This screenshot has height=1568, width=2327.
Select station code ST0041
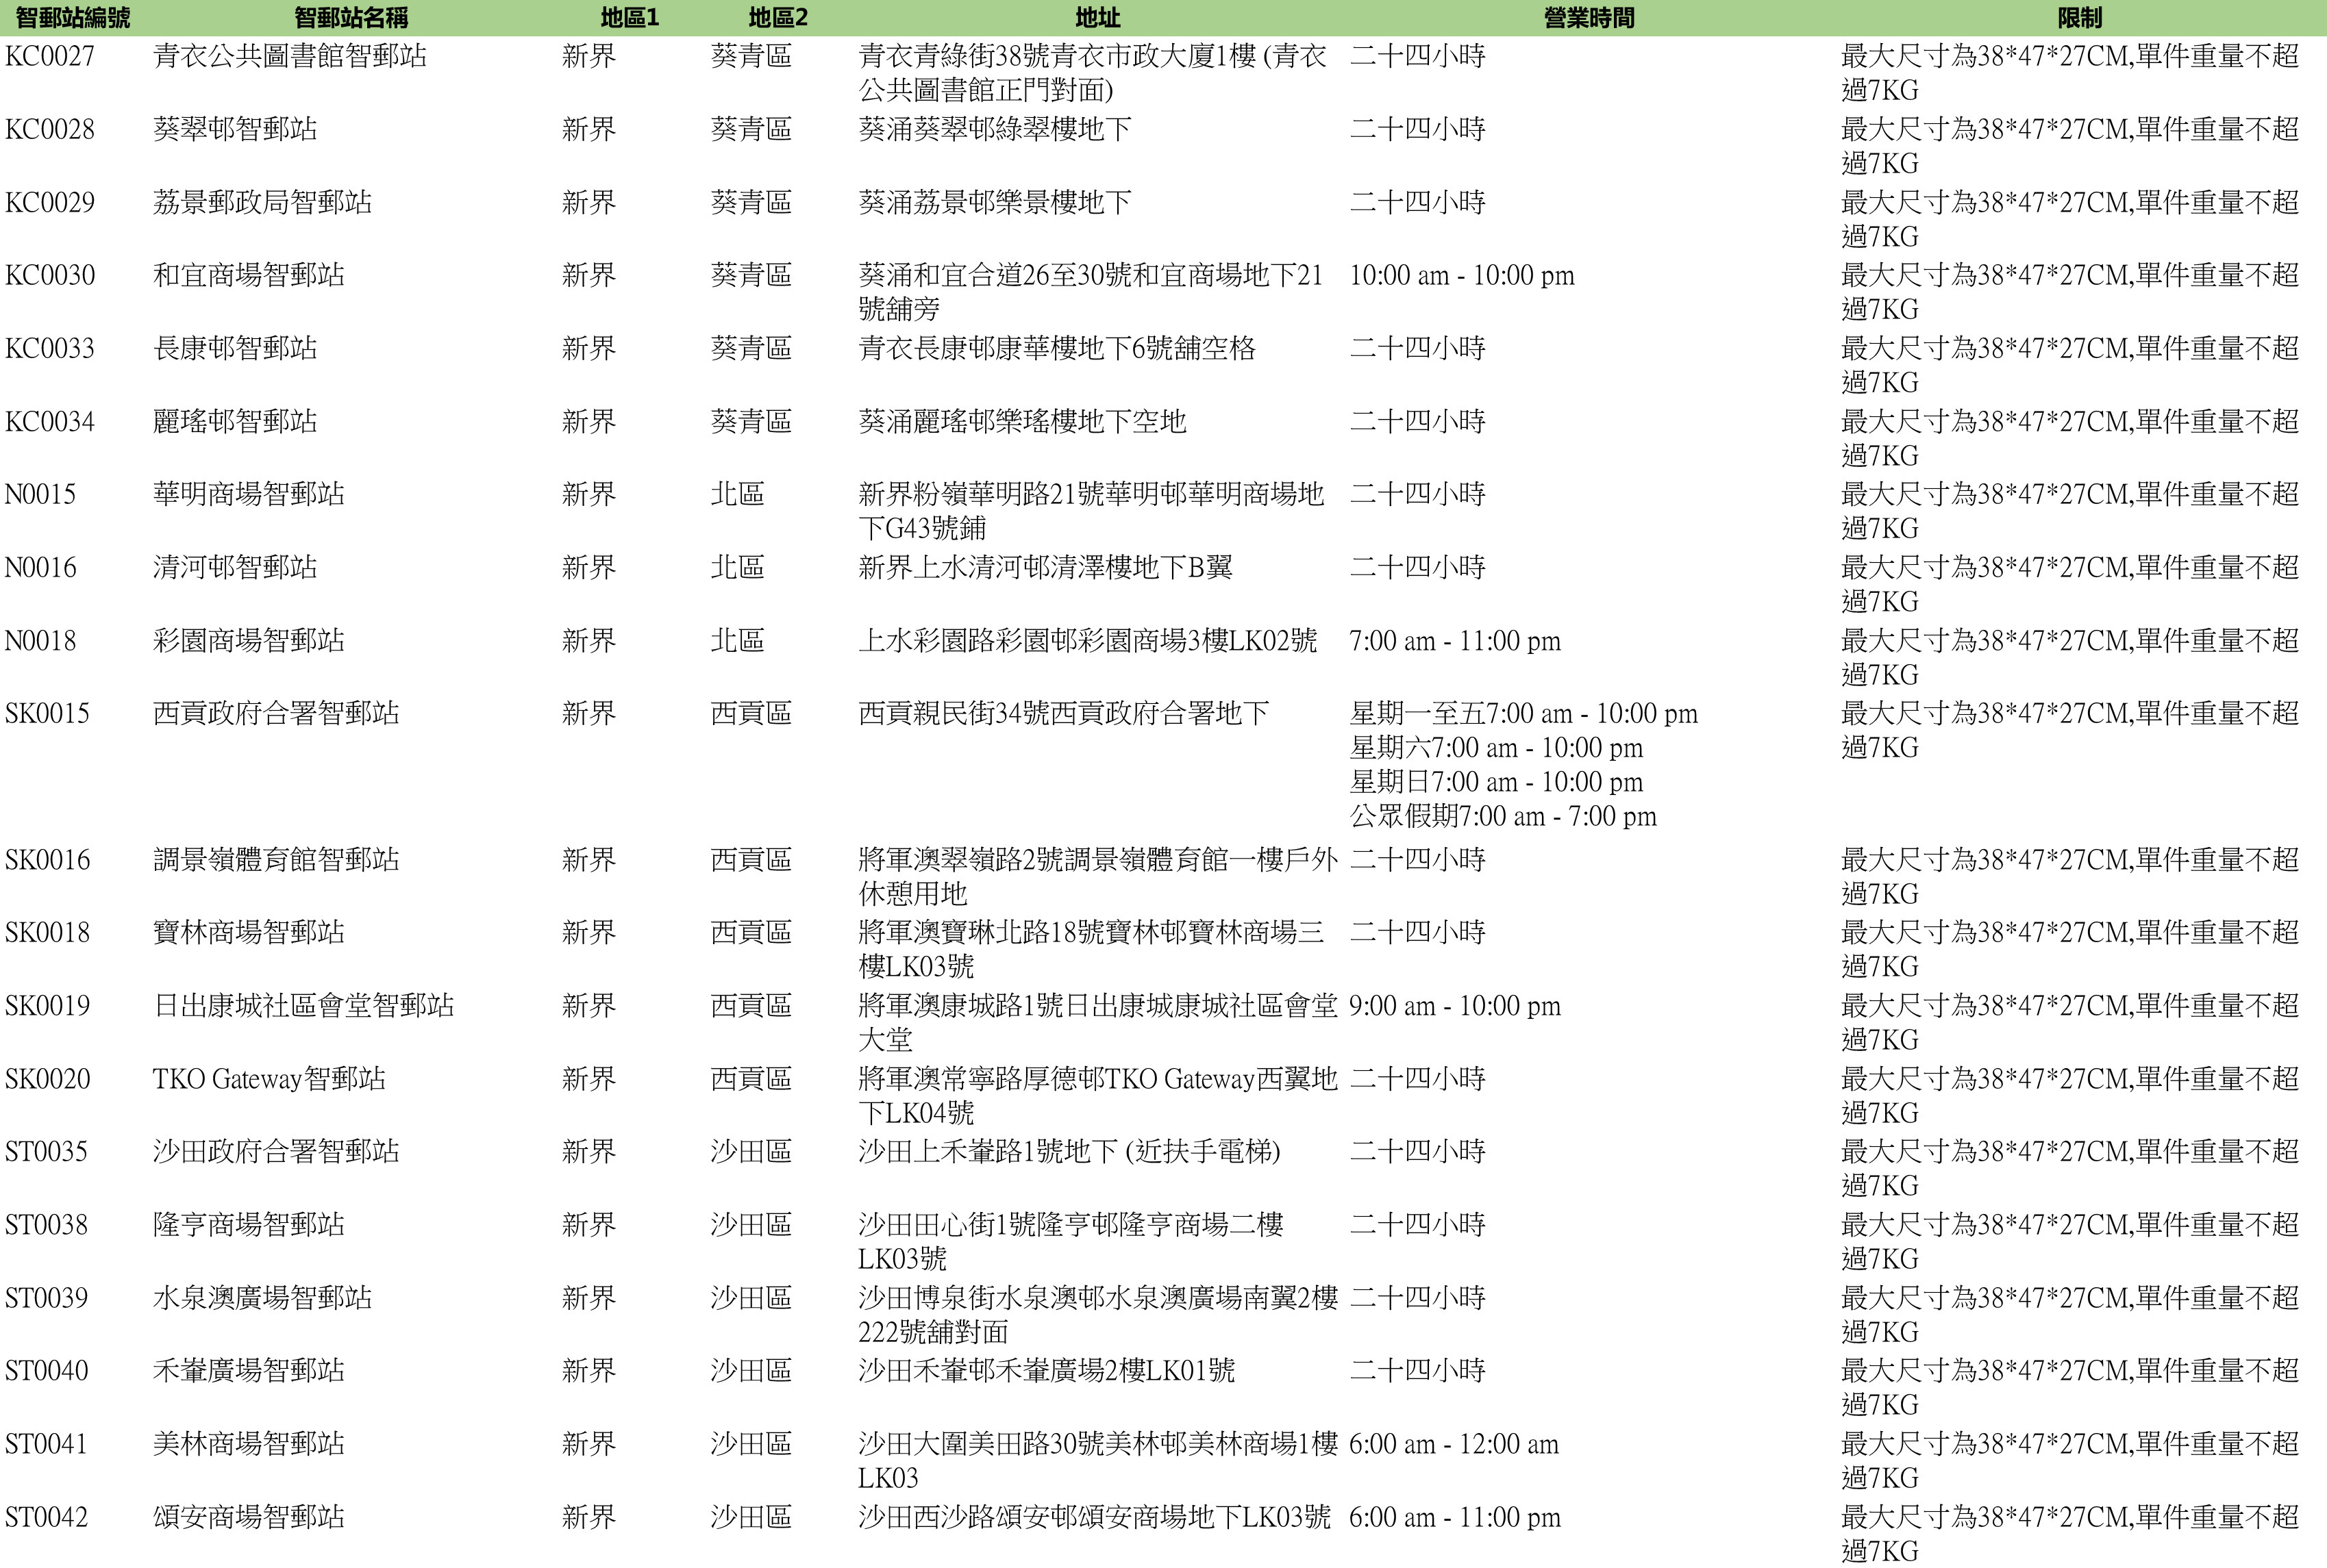click(x=46, y=1443)
